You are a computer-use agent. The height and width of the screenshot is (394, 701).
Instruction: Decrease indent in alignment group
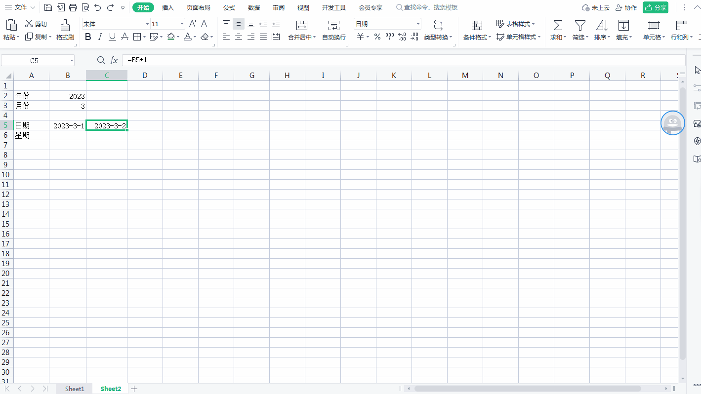click(x=263, y=24)
